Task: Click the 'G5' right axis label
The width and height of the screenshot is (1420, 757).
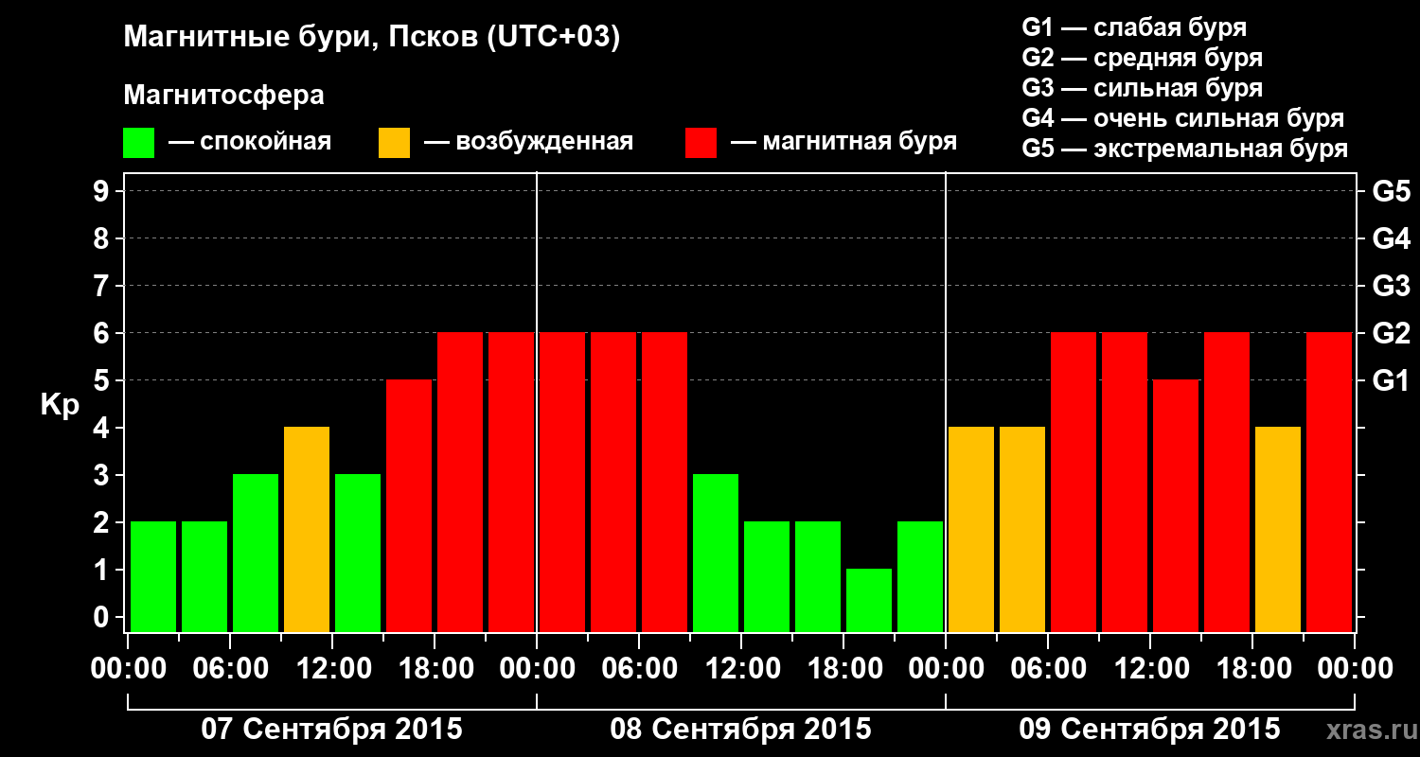Action: pyautogui.click(x=1391, y=192)
